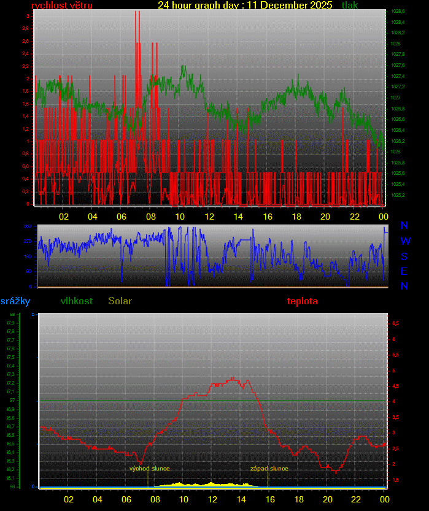Click the blue "srážky" legend label
This screenshot has height=511, width=429.
(15, 301)
